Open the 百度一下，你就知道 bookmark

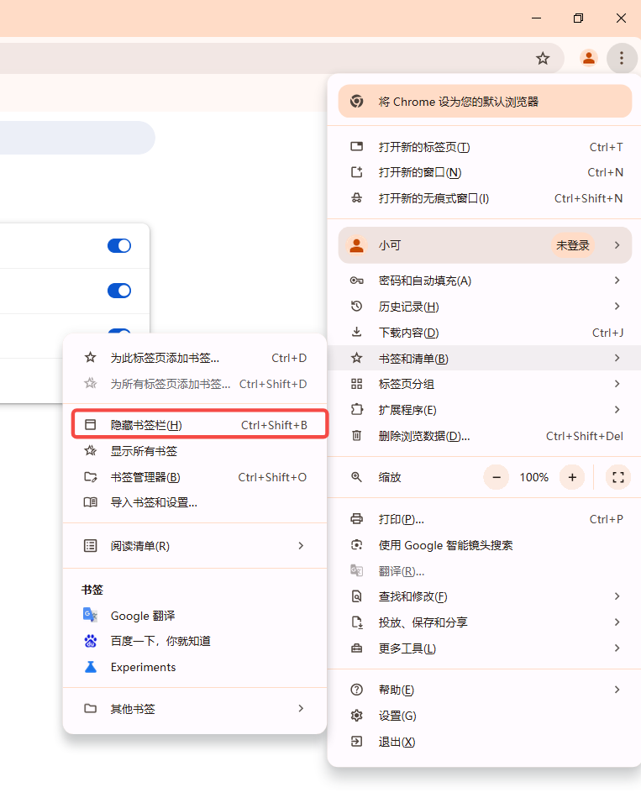pyautogui.click(x=195, y=641)
